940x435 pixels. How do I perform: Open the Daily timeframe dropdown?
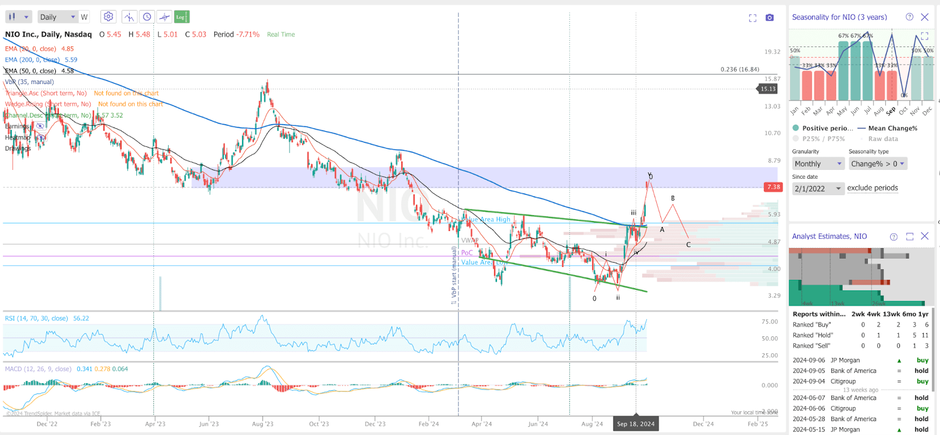(x=58, y=17)
